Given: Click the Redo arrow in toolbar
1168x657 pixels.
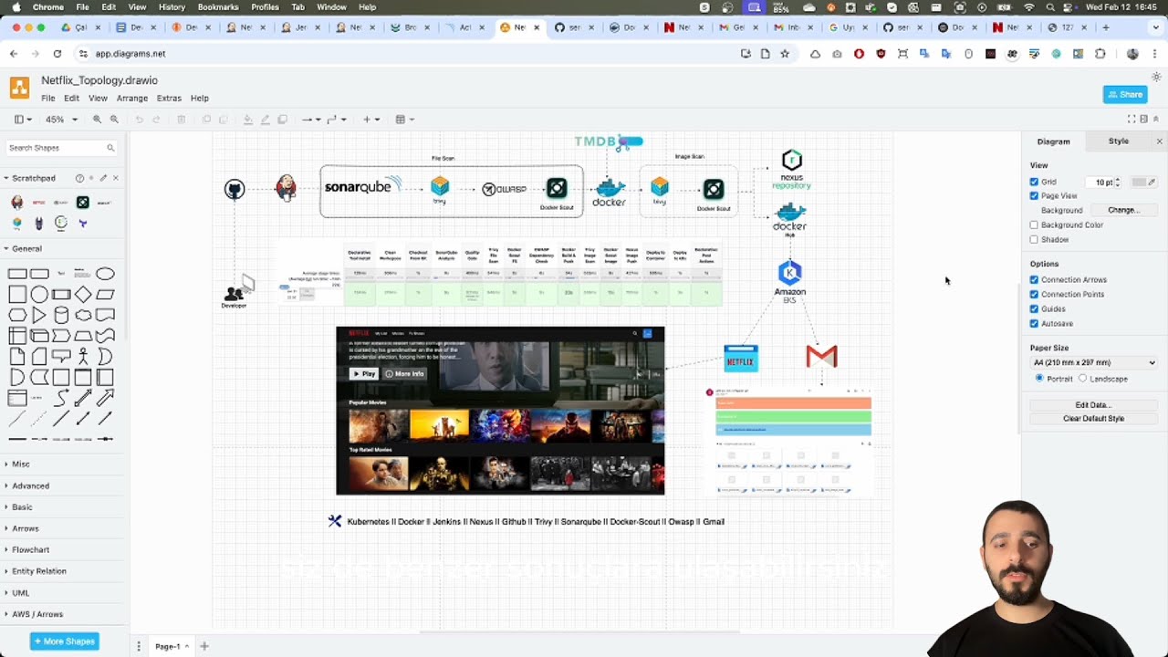Looking at the screenshot, I should coord(156,120).
